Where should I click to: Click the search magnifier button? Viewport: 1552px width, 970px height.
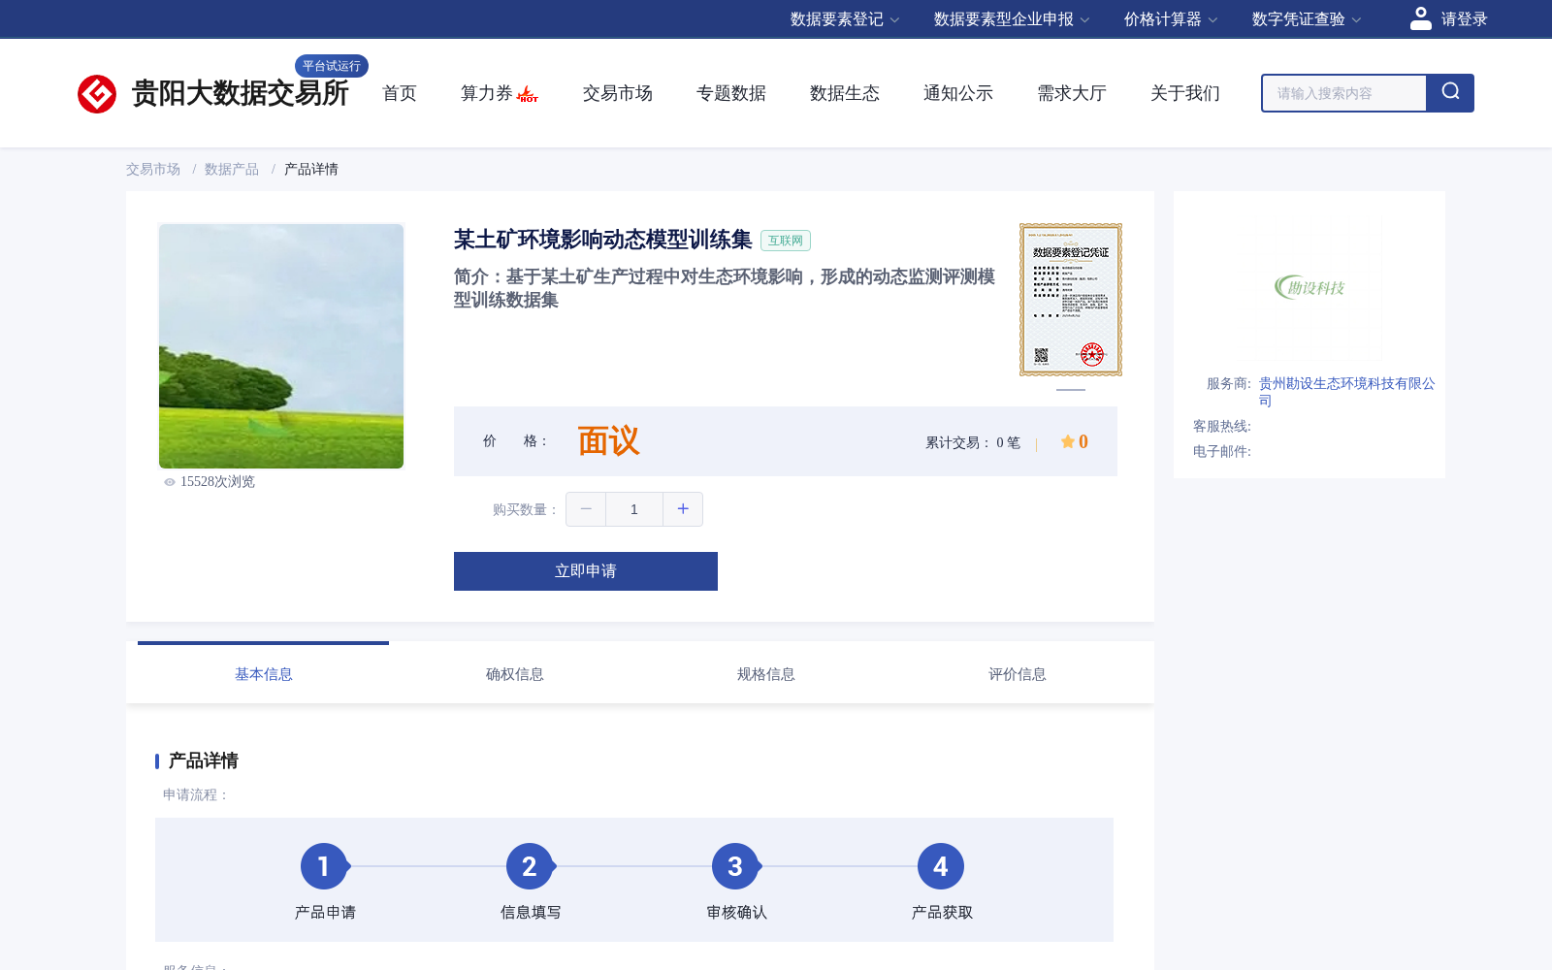(x=1450, y=93)
